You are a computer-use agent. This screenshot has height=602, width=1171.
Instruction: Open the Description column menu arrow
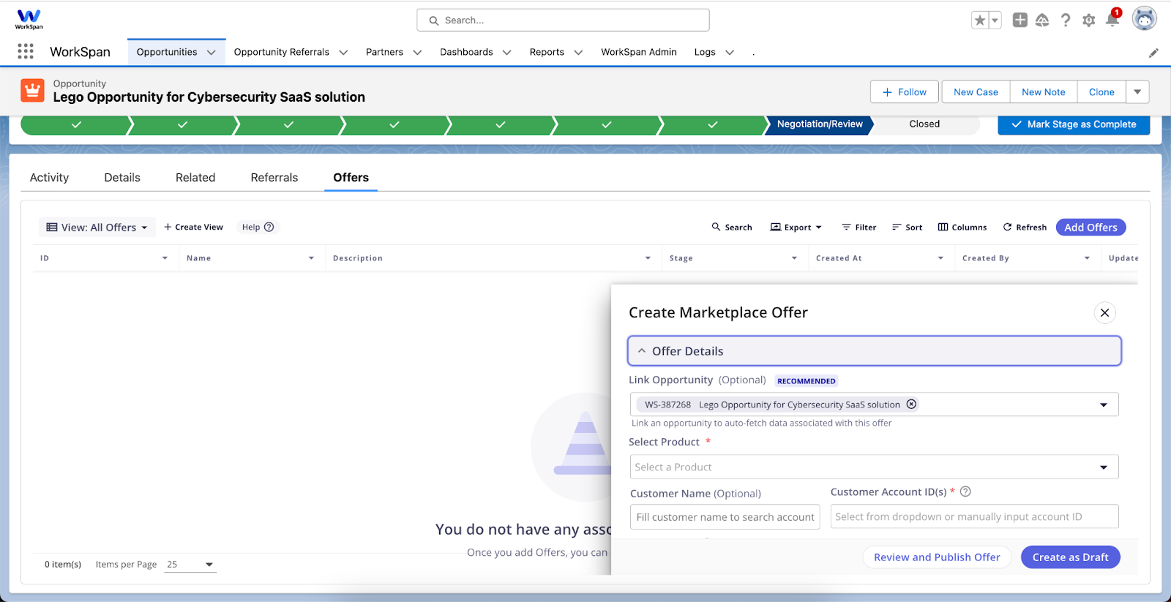point(648,258)
